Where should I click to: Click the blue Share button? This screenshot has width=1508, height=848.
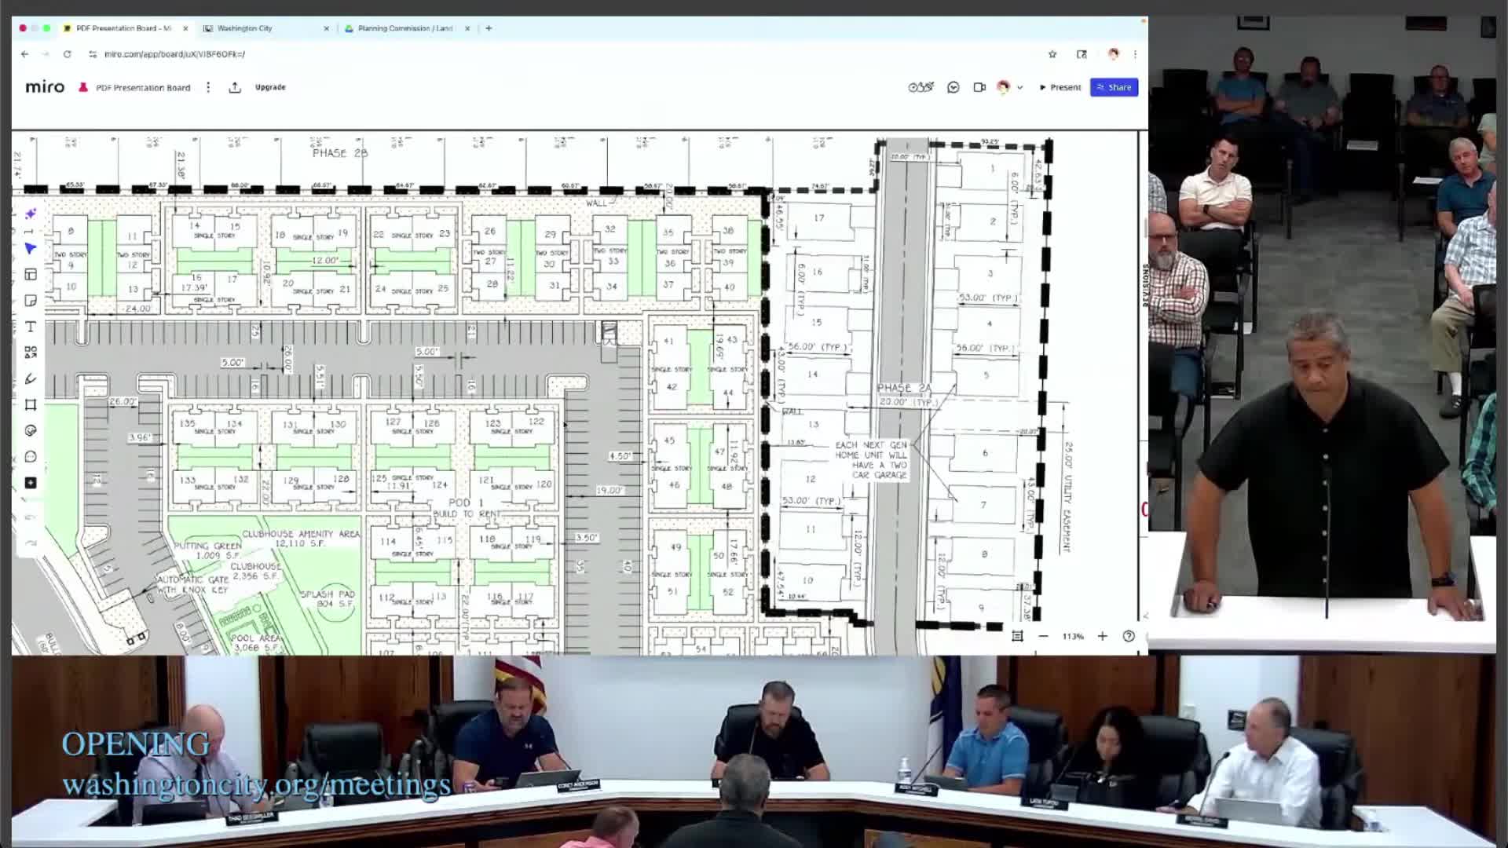1114,87
